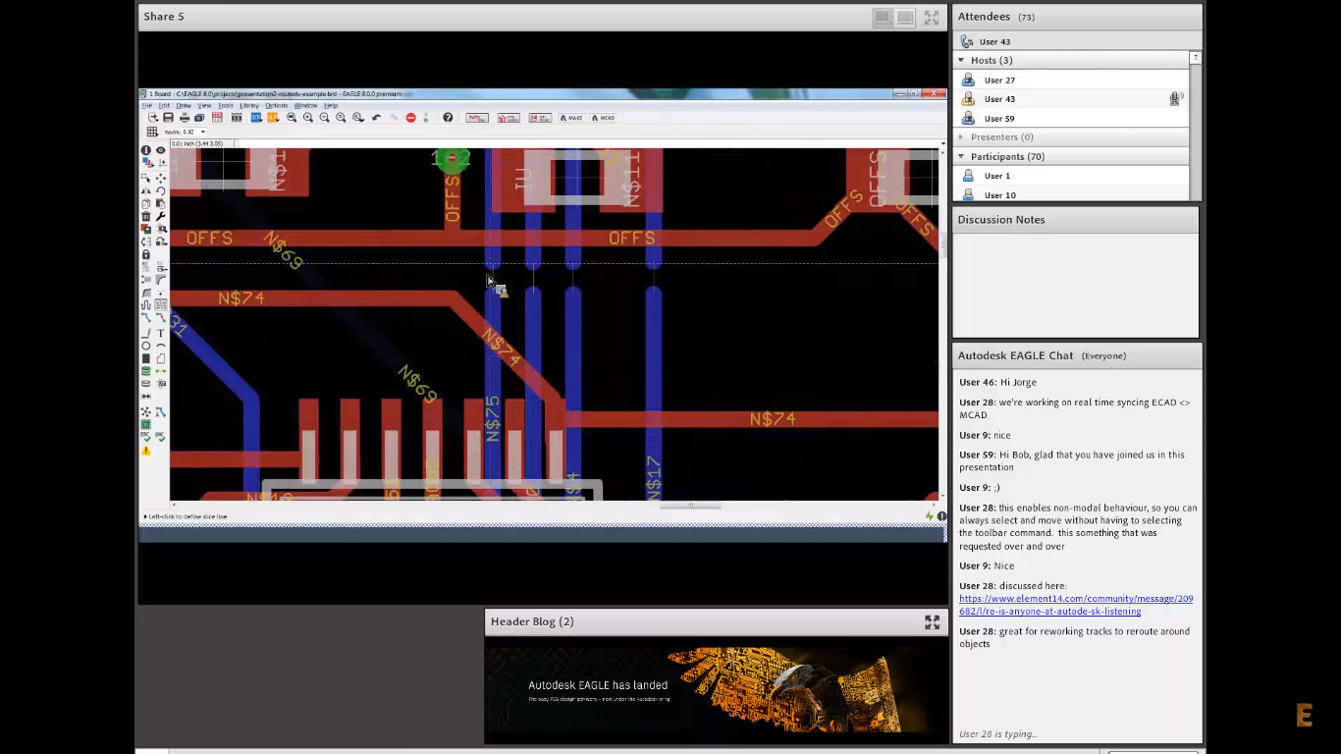Open the Options menu in EAGLE
The height and width of the screenshot is (754, 1341).
pyautogui.click(x=277, y=105)
